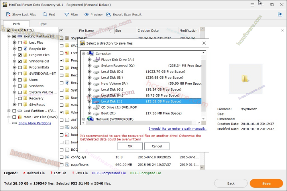287x191 pixels.
Task: Select Local Disk (G:) drive icon
Action: pos(96,90)
